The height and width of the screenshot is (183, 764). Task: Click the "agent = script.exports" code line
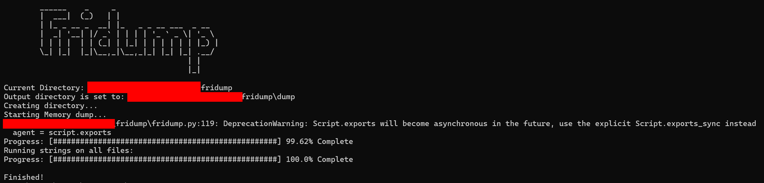click(62, 132)
